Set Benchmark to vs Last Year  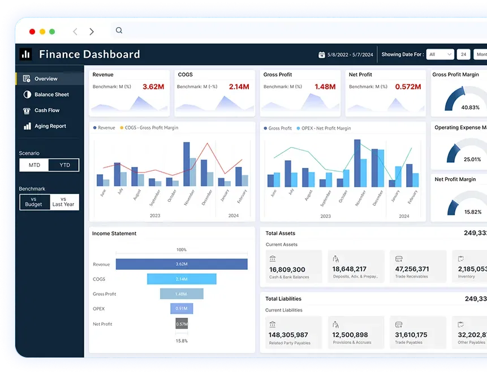pos(63,202)
